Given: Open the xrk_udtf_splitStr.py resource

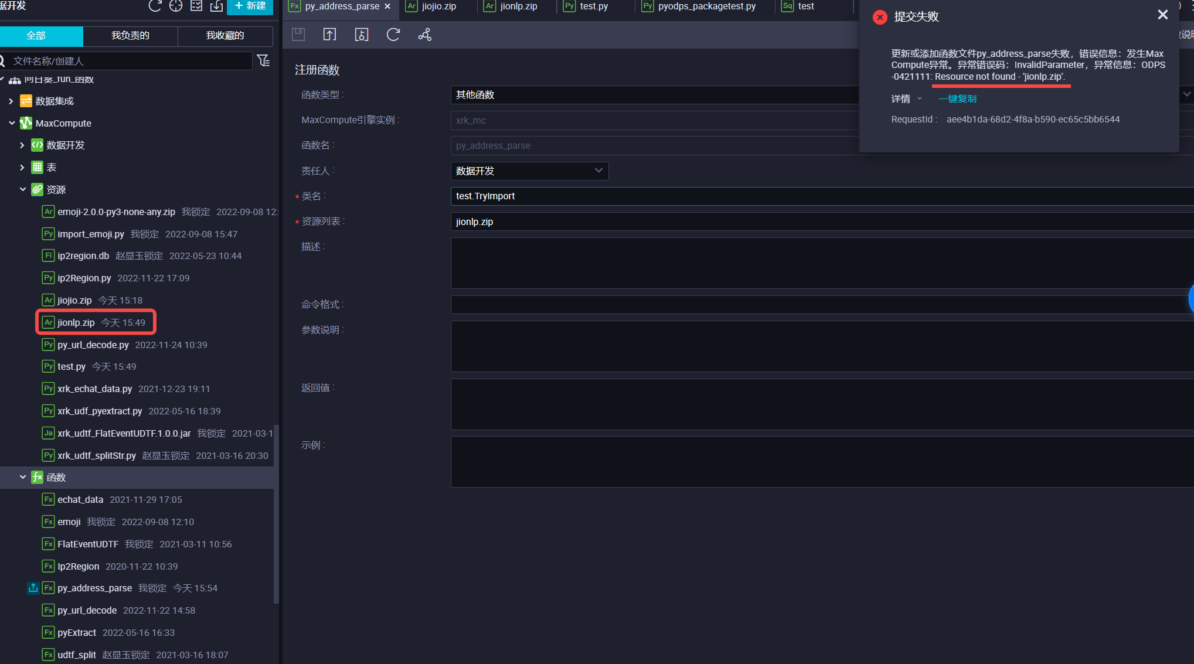Looking at the screenshot, I should click(x=97, y=455).
